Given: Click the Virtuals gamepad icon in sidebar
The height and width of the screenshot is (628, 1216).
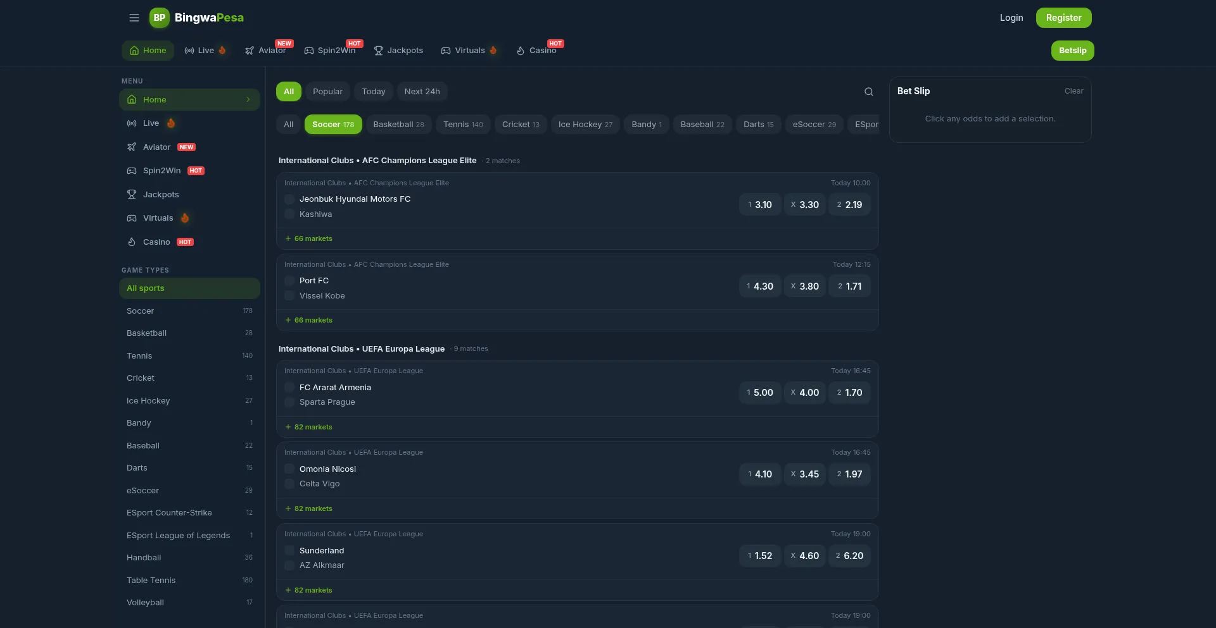Looking at the screenshot, I should 132,218.
